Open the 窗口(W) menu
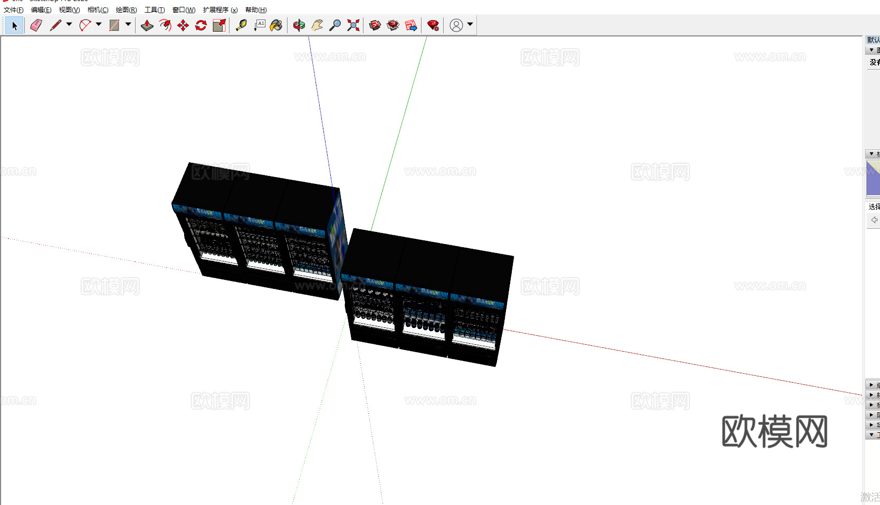 click(x=184, y=10)
